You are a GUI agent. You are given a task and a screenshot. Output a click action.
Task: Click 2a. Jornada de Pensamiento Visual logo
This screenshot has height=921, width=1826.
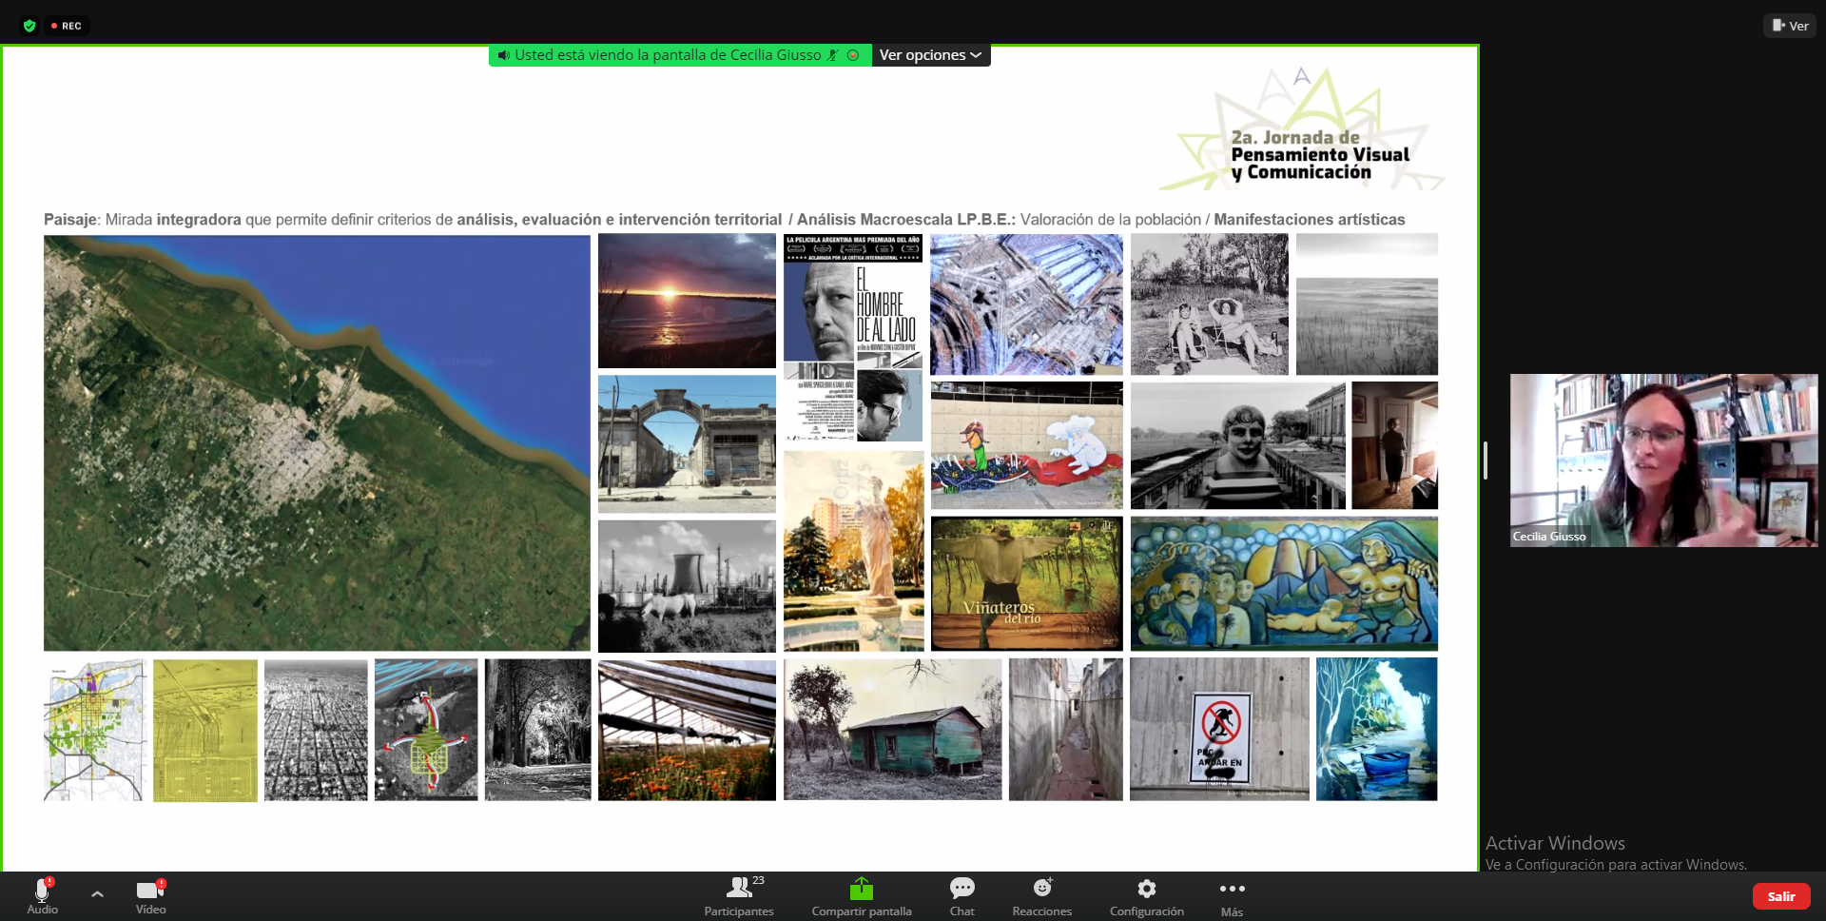[1303, 128]
